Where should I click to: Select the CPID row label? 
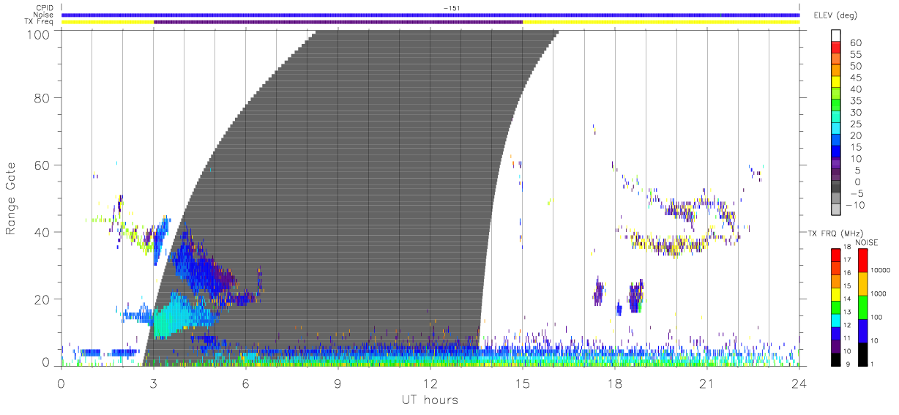[x=45, y=8]
